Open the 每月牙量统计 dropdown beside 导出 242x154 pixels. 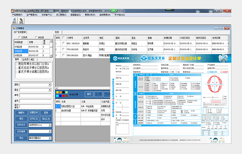click(x=50, y=138)
